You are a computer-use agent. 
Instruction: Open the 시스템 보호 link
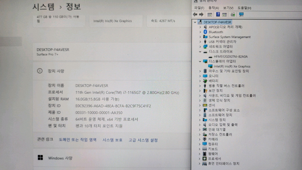[113, 140]
